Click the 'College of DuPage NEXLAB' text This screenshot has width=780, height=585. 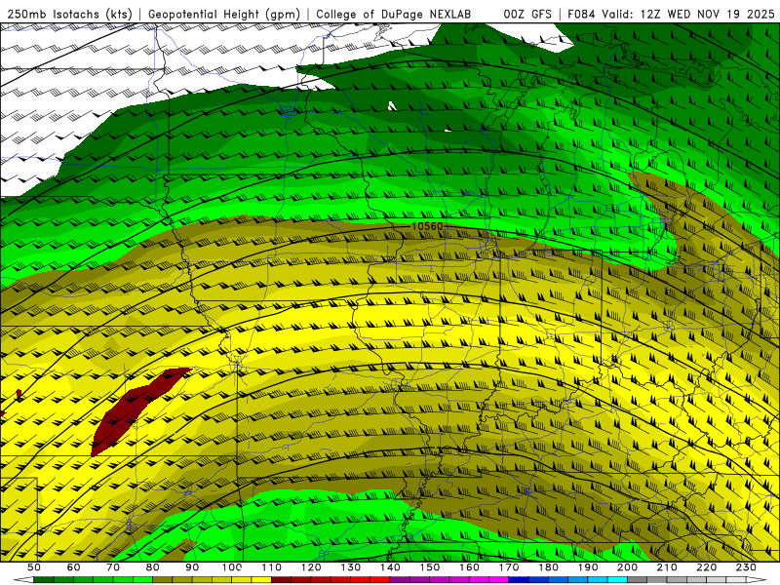pos(394,15)
